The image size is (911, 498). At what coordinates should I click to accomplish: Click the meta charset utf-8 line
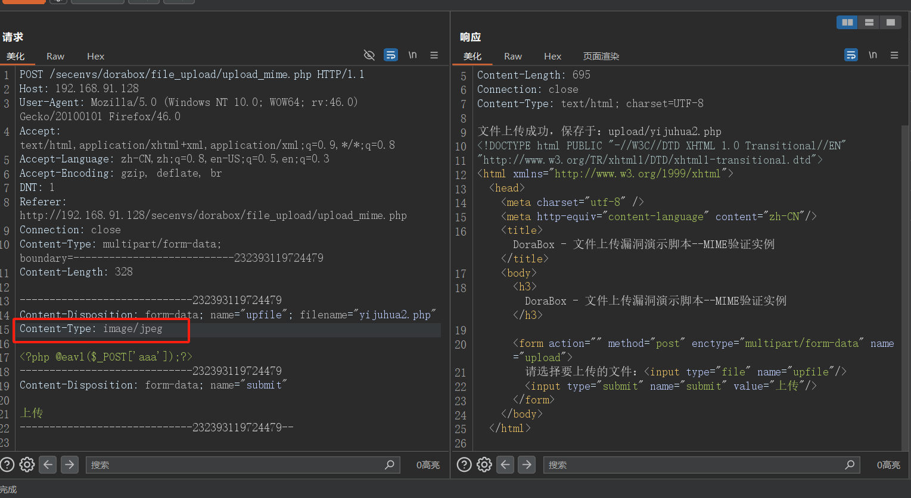(x=573, y=202)
